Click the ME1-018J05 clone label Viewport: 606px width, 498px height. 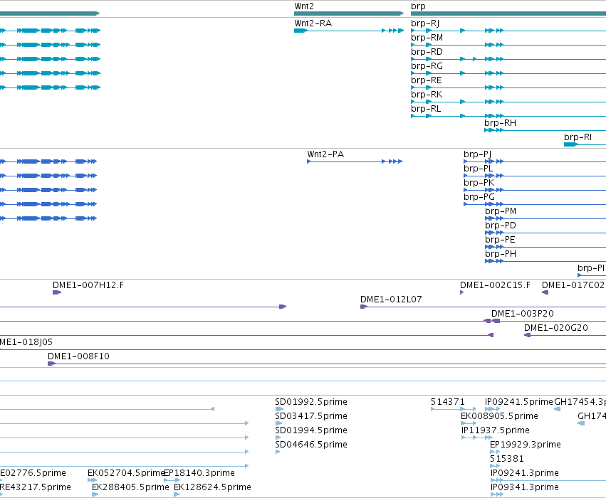pos(26,342)
